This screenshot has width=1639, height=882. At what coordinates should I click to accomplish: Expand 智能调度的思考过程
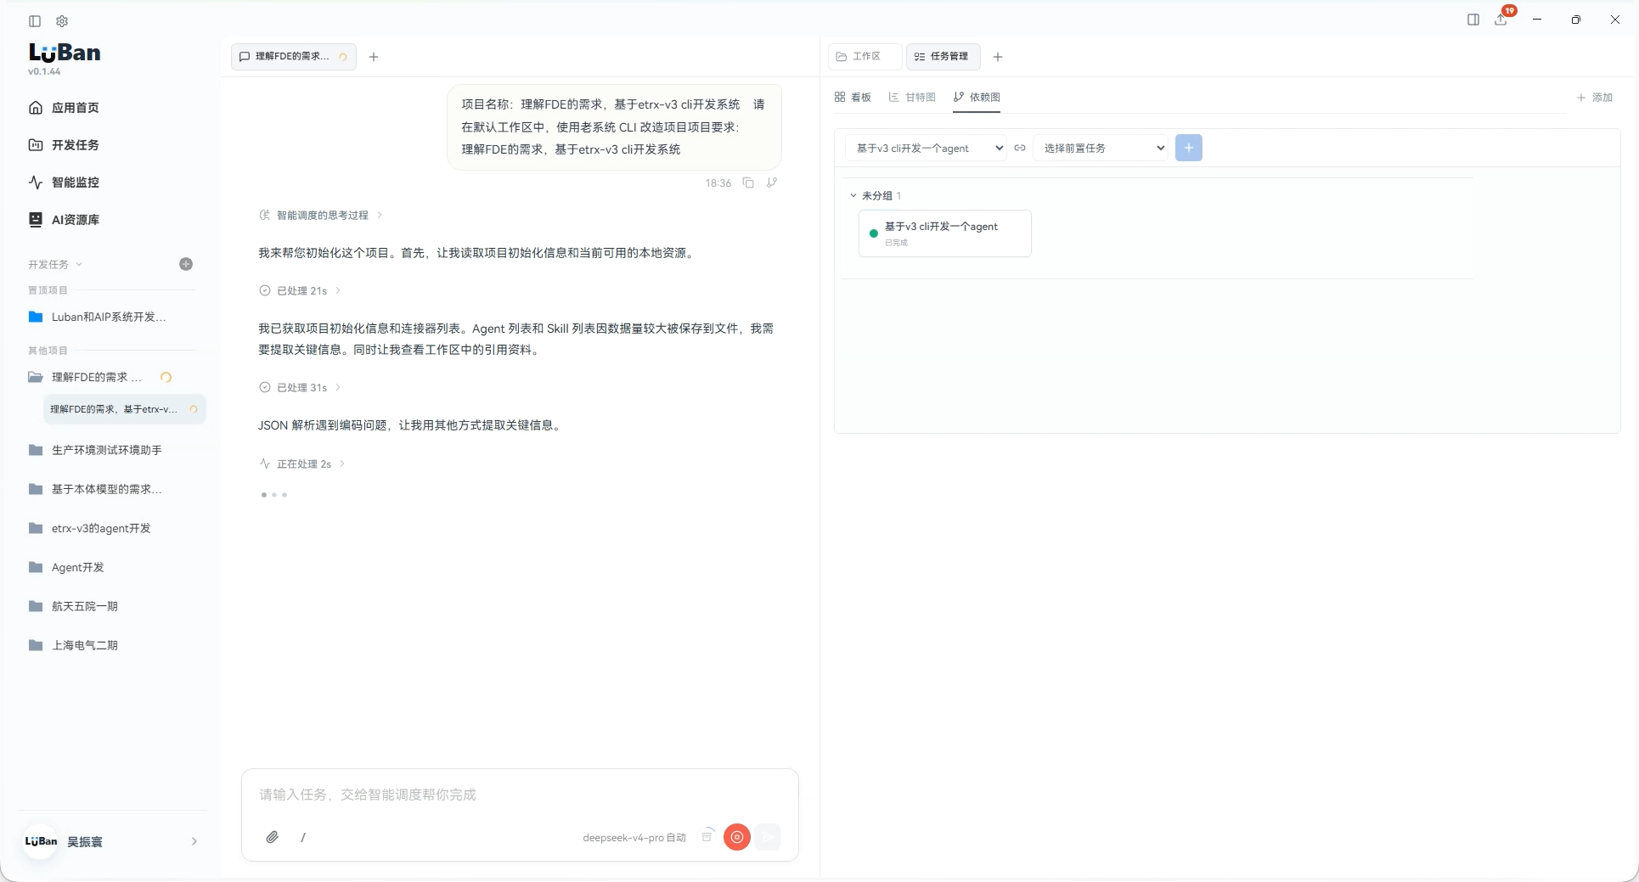point(321,215)
